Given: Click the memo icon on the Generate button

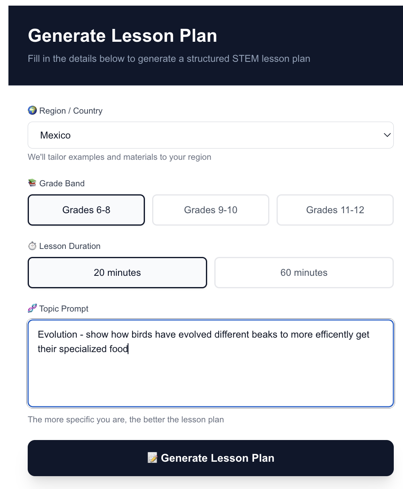Looking at the screenshot, I should [153, 458].
